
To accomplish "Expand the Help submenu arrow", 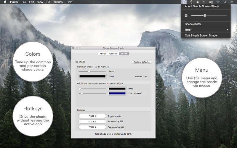I will point(227,30).
